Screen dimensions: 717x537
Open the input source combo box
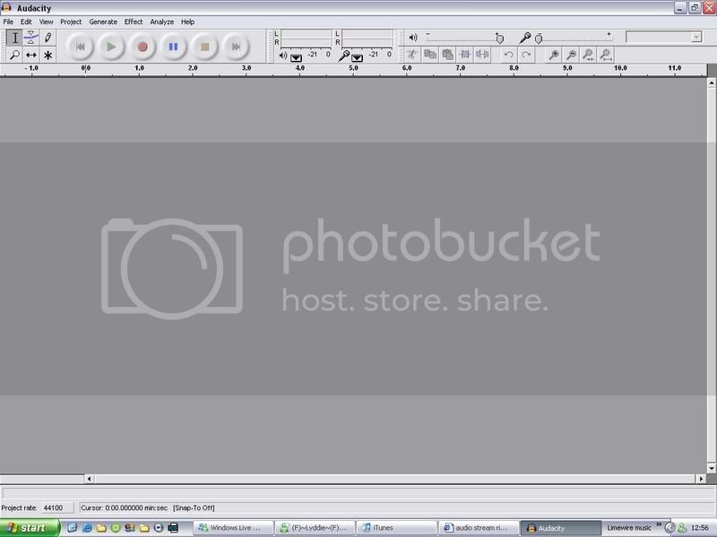663,37
